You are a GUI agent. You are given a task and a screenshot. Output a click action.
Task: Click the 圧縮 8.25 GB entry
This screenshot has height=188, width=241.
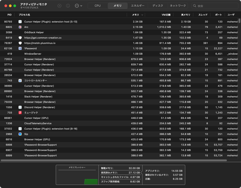164,179
